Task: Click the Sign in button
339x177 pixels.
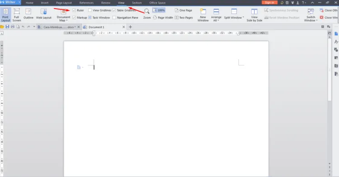Action: (269, 3)
